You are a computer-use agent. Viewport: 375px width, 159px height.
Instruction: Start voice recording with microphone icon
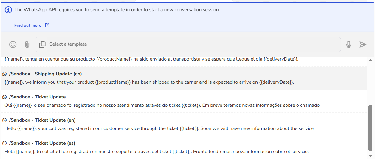click(348, 44)
